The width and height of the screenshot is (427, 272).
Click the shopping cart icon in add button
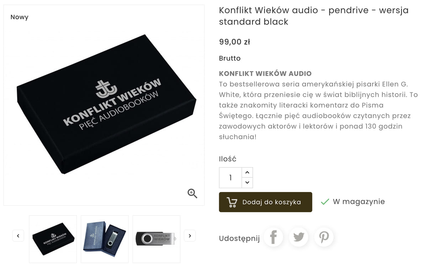(232, 202)
